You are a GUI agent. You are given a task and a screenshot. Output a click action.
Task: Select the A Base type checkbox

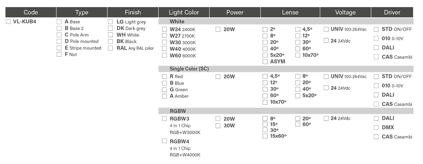pos(59,22)
